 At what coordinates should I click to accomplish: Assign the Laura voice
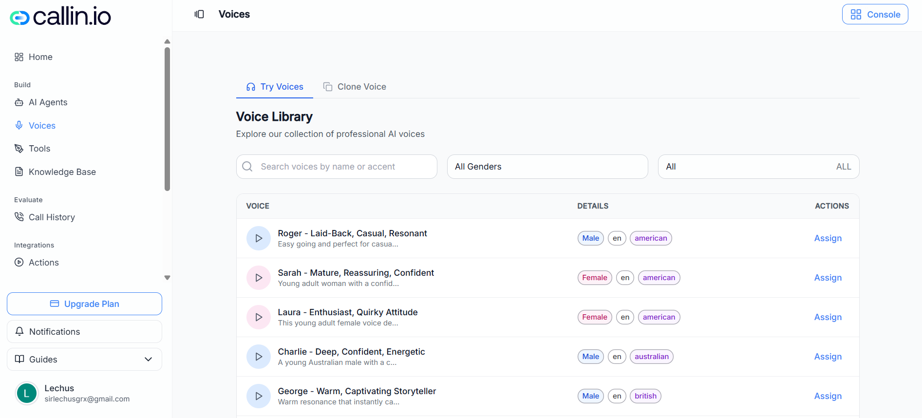828,317
